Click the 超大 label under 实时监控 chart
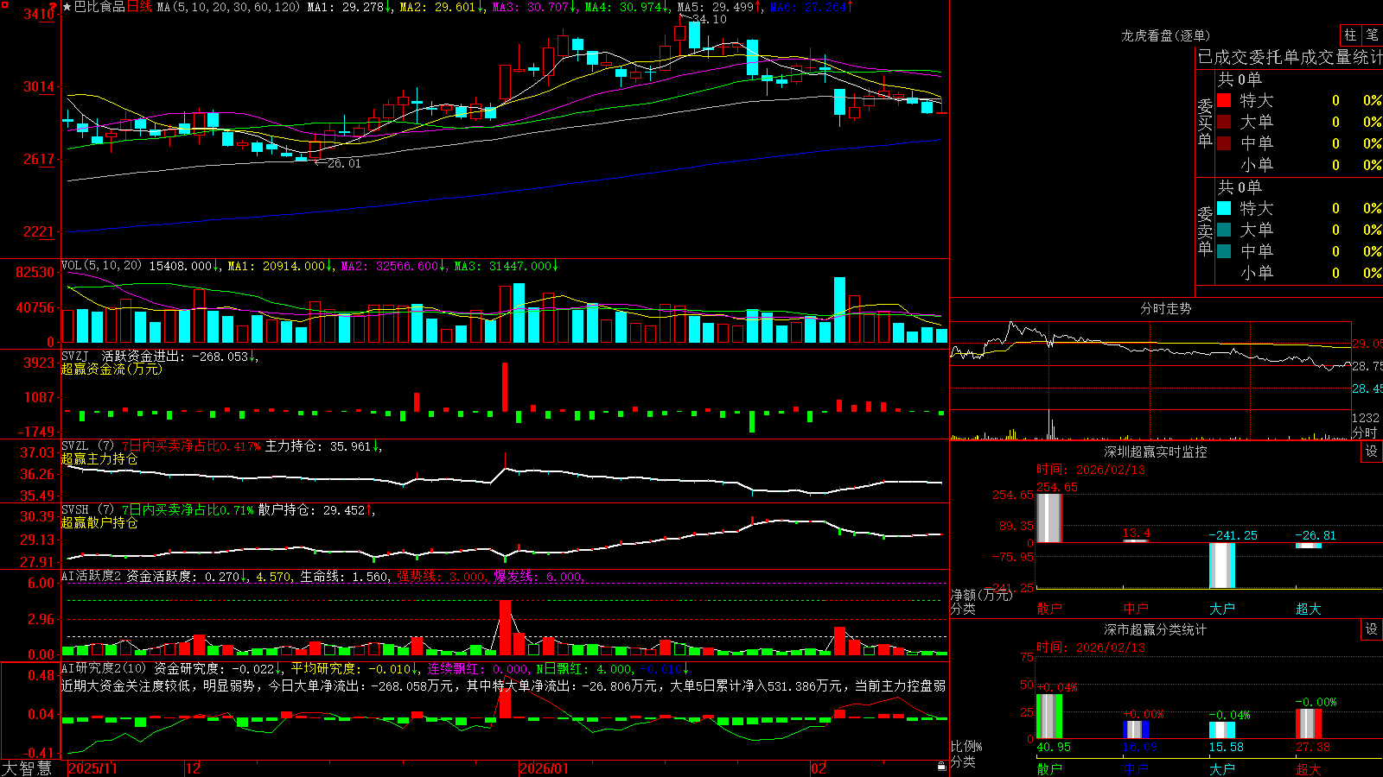 [1309, 609]
